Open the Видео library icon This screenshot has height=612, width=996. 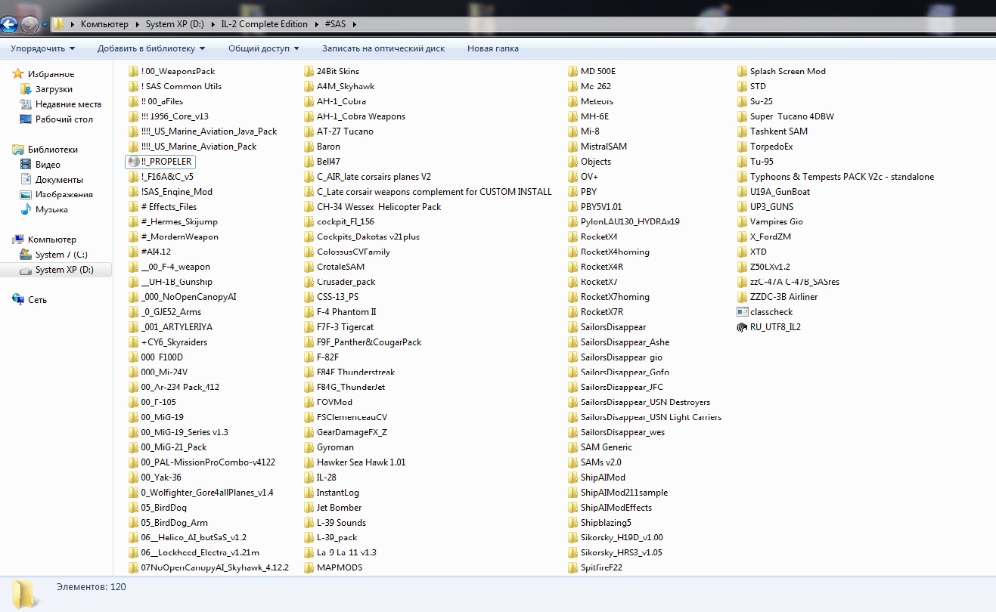(x=26, y=165)
